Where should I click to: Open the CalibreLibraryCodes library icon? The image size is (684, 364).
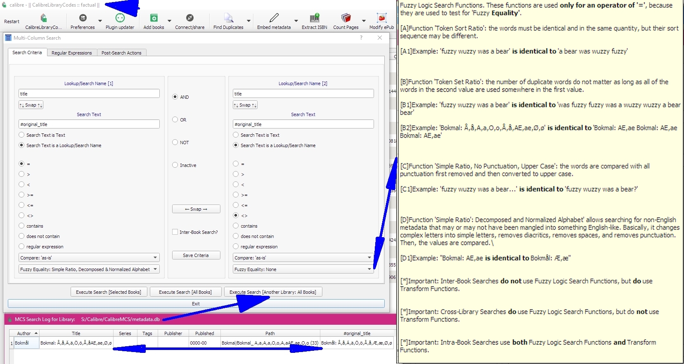(x=43, y=18)
